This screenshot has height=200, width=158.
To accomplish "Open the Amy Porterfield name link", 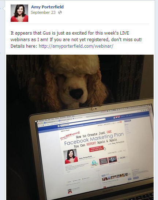I will click(48, 7).
